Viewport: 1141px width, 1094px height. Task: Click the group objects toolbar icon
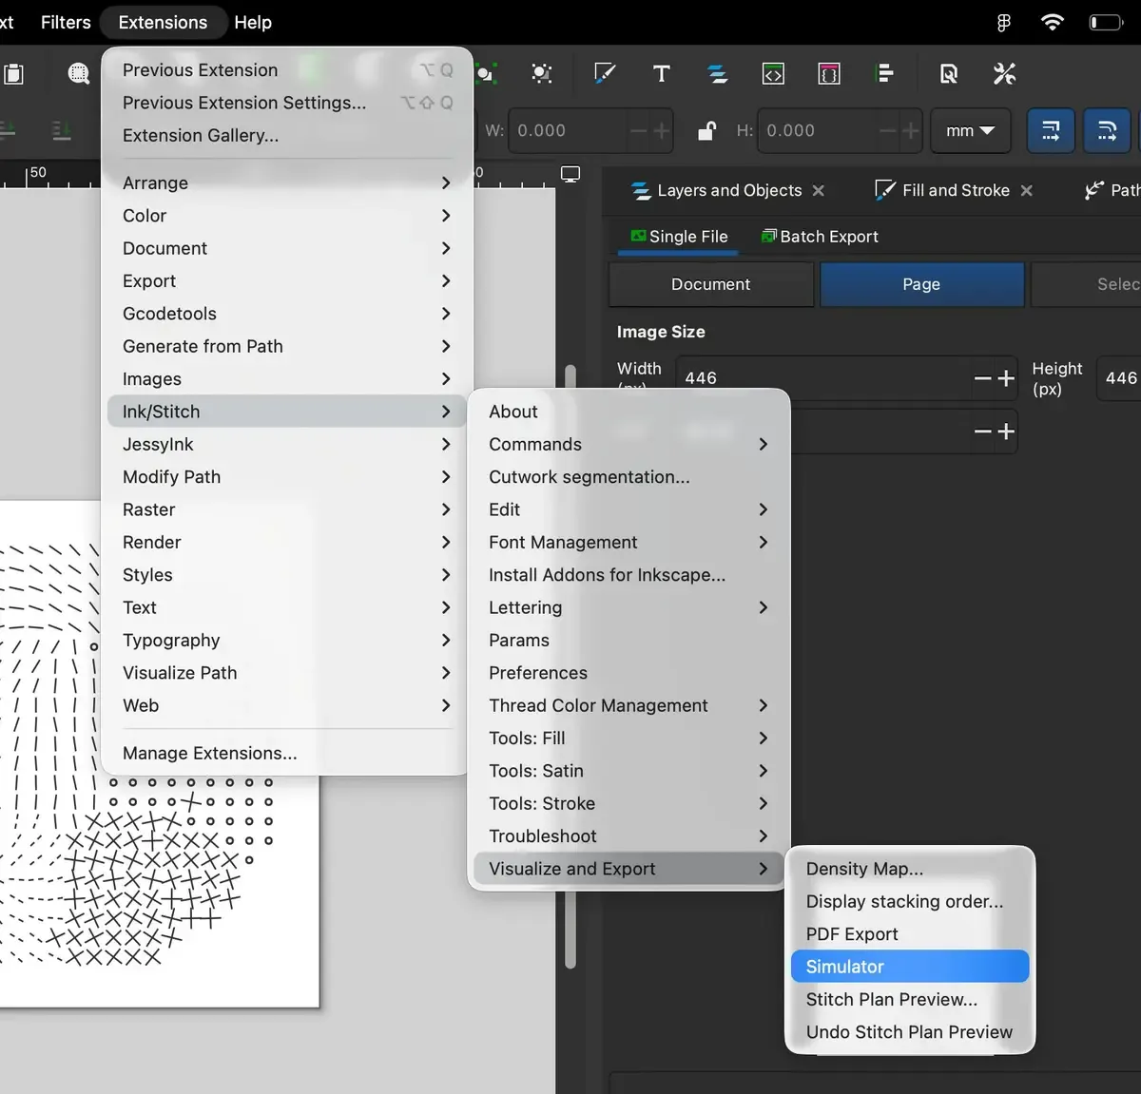[x=486, y=73]
